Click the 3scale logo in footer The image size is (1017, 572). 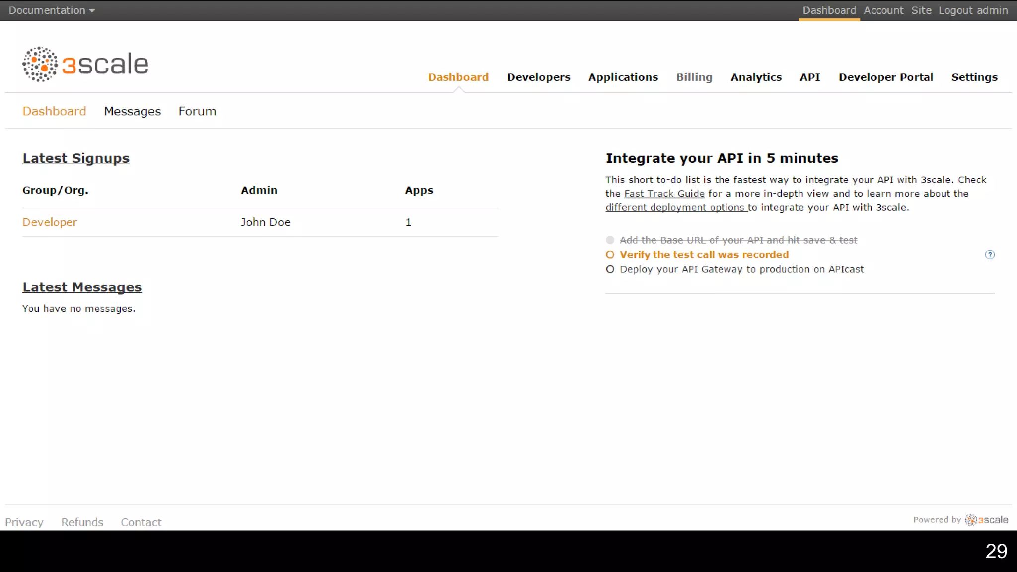click(x=986, y=520)
